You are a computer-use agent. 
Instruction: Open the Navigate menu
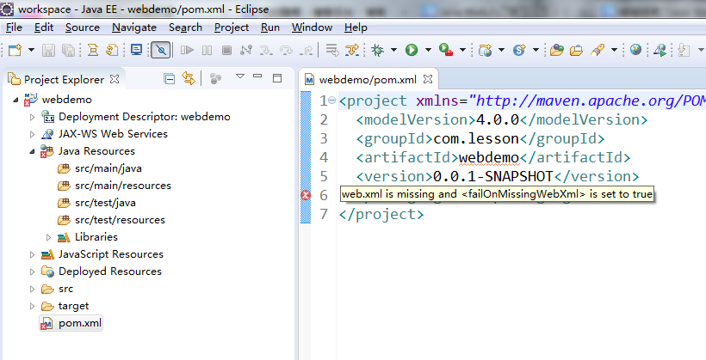point(134,27)
